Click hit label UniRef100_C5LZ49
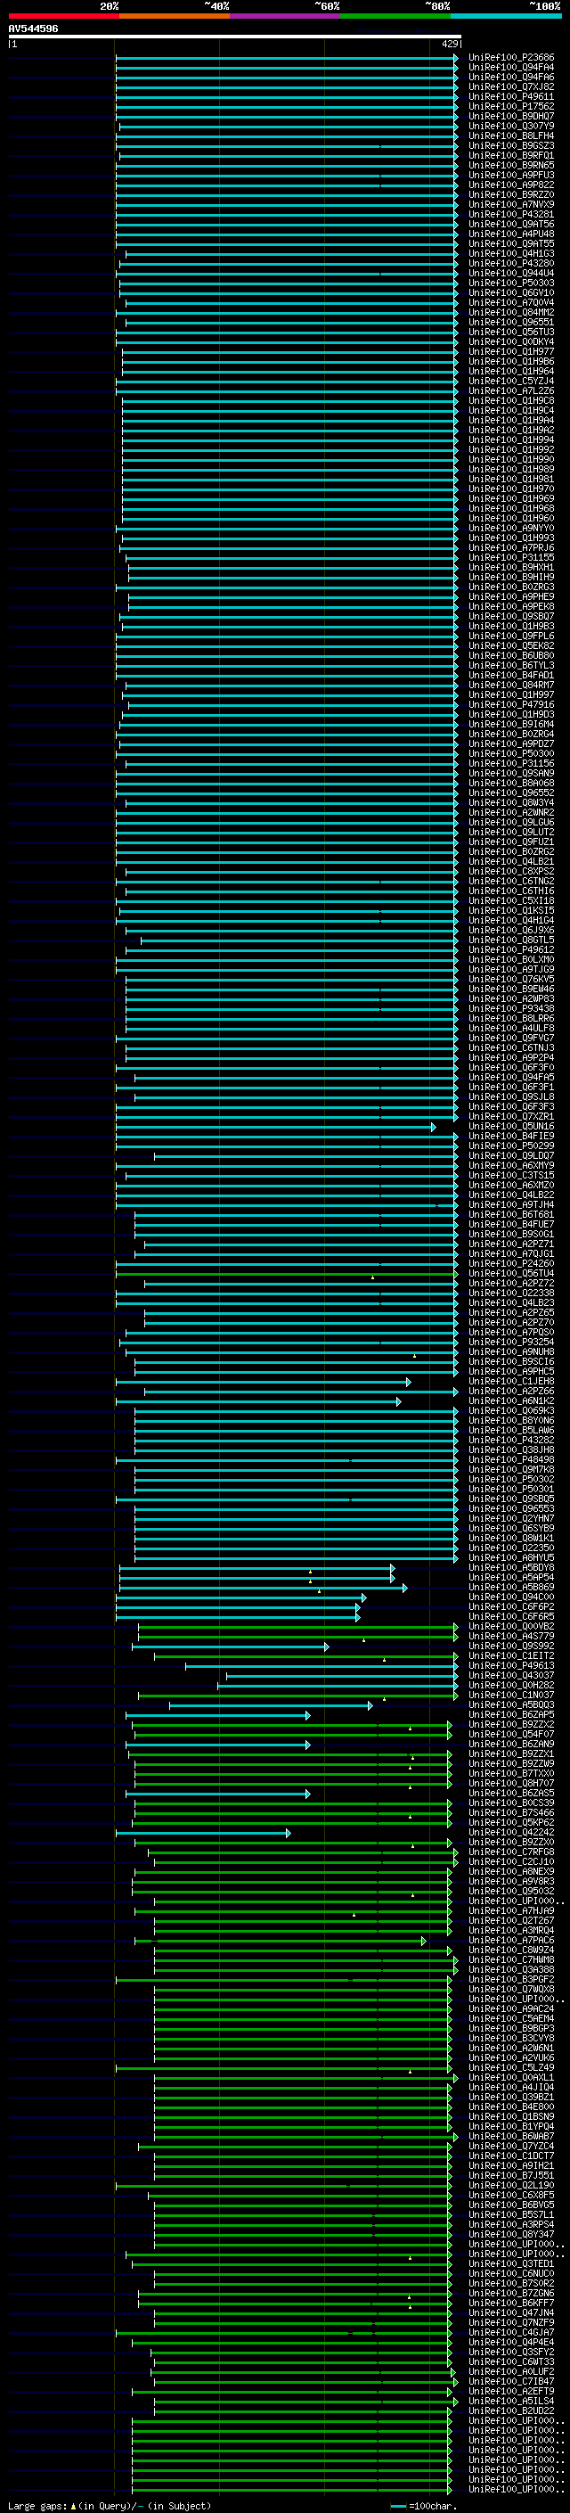This screenshot has width=570, height=2513. point(511,2068)
